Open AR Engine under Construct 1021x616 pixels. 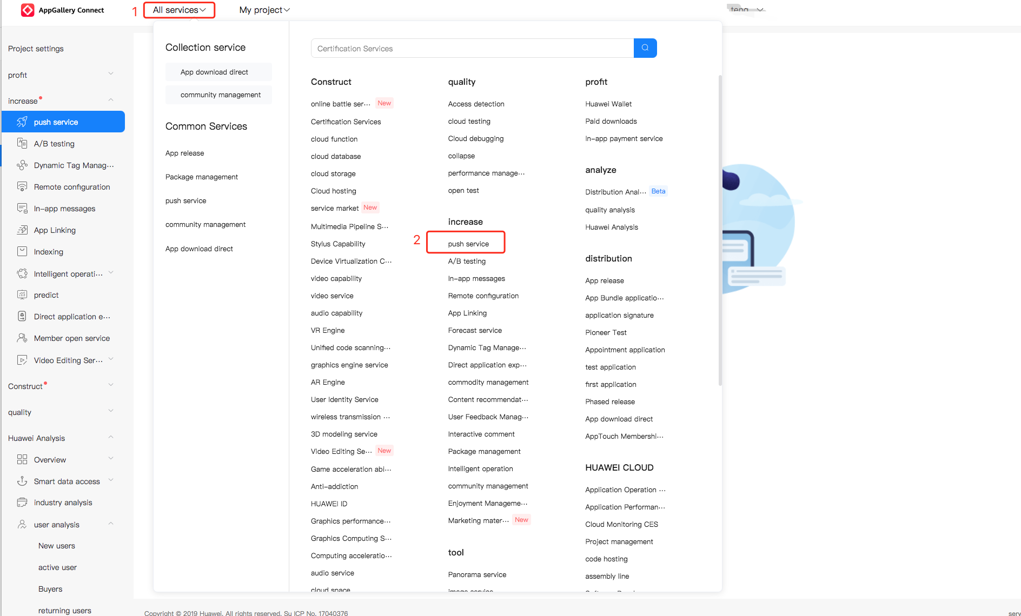pos(328,382)
